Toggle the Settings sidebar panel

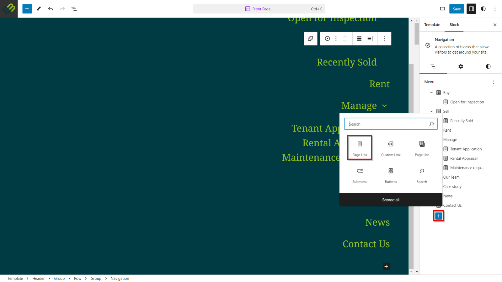click(471, 9)
